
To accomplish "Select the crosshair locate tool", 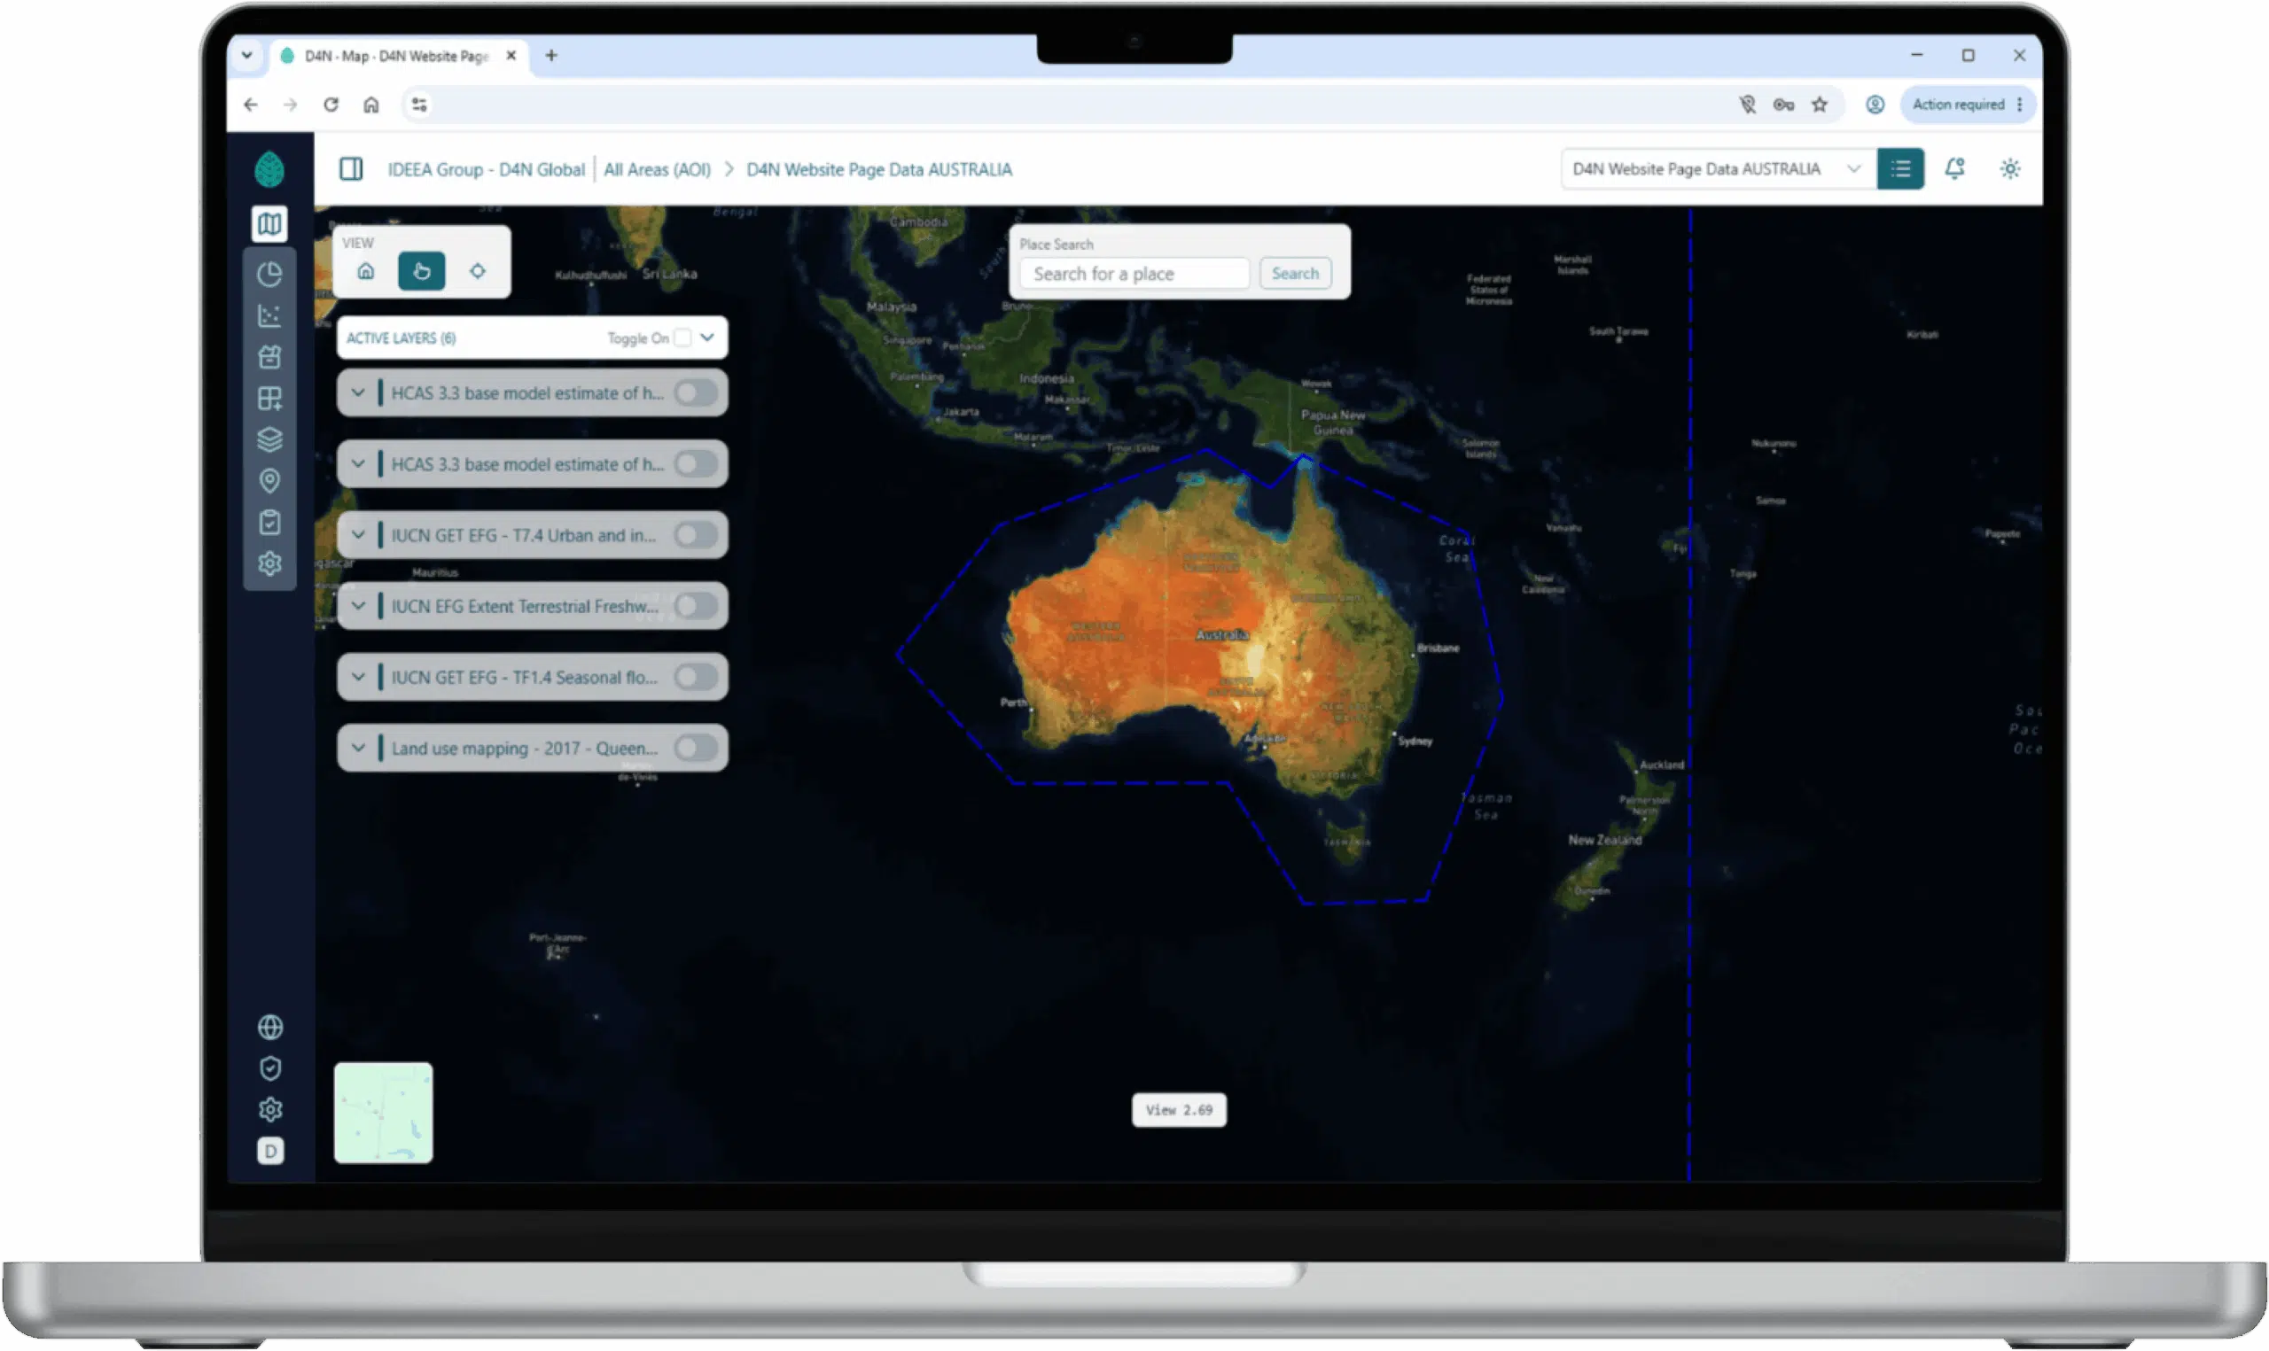I will tap(478, 271).
